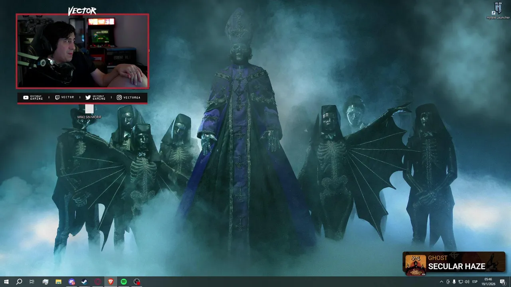Image resolution: width=511 pixels, height=287 pixels.
Task: Click the Instagram VECTORGA label
Action: 129,97
